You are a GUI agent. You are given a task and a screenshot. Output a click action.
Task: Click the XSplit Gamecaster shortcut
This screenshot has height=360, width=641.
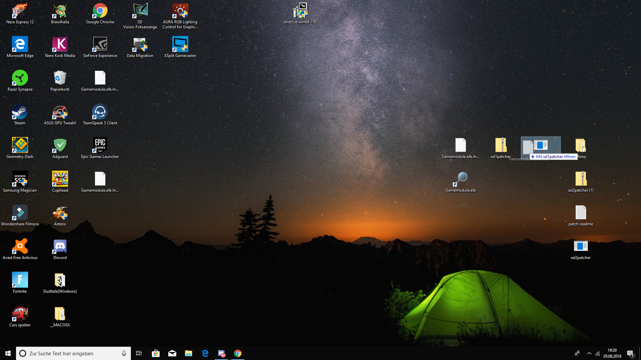[x=180, y=47]
